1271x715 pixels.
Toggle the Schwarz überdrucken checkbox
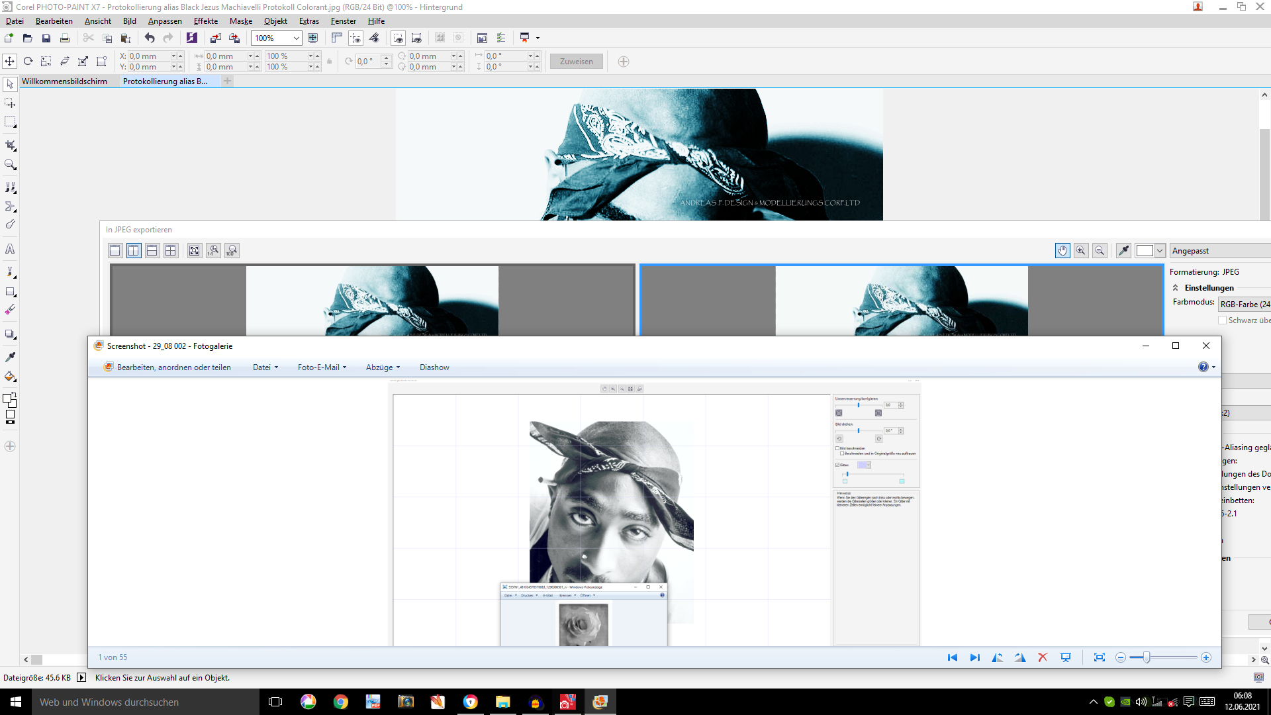coord(1222,320)
